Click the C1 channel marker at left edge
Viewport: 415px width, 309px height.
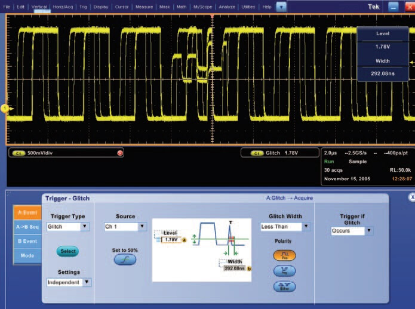pyautogui.click(x=4, y=108)
